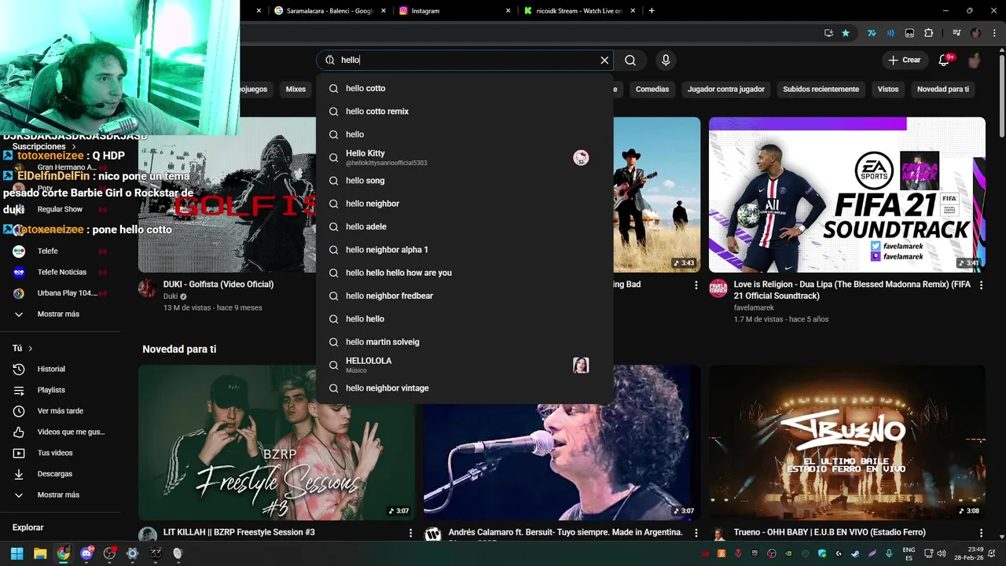Select suggestion "hello hello hello how are you"
1006x566 pixels.
point(464,273)
